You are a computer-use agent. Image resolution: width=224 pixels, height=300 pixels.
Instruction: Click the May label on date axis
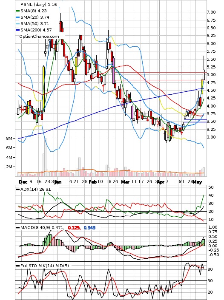(x=197, y=182)
